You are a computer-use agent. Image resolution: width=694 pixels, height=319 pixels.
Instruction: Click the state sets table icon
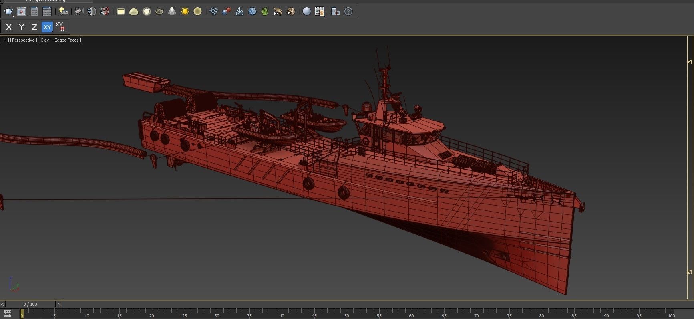[x=47, y=12]
